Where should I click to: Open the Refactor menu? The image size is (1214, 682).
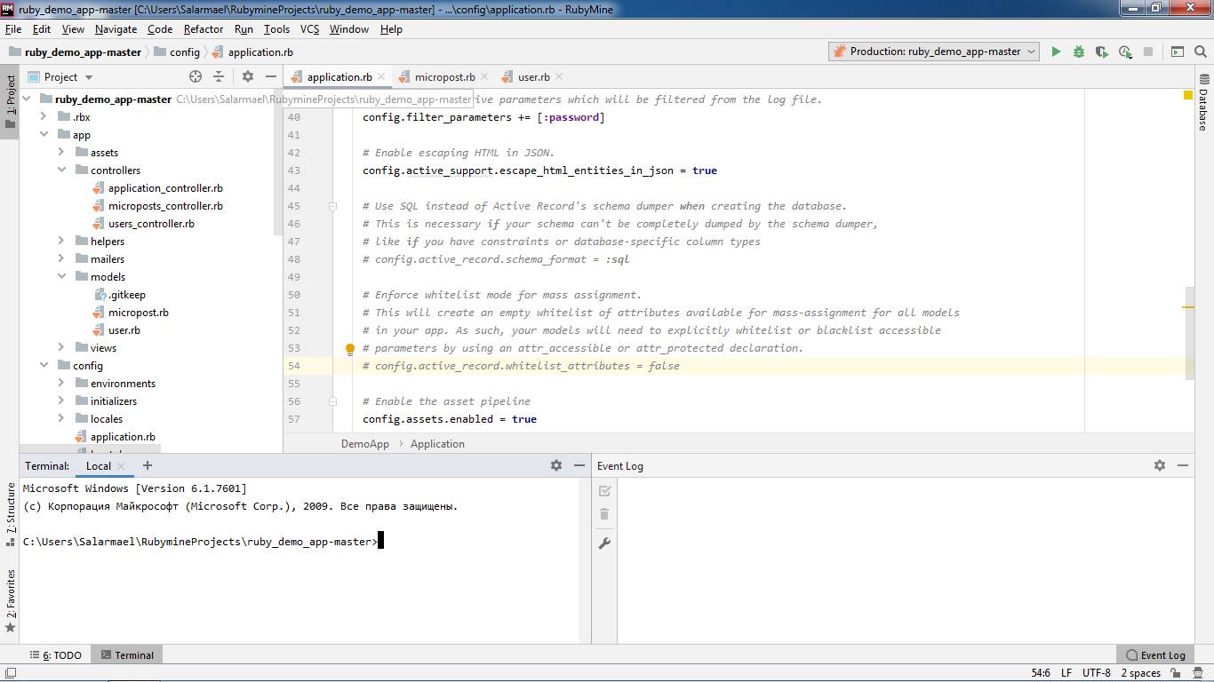pyautogui.click(x=204, y=29)
